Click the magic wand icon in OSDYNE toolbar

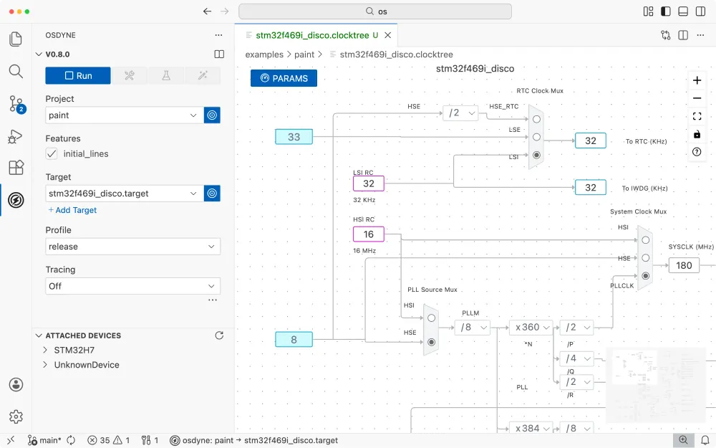tap(202, 75)
